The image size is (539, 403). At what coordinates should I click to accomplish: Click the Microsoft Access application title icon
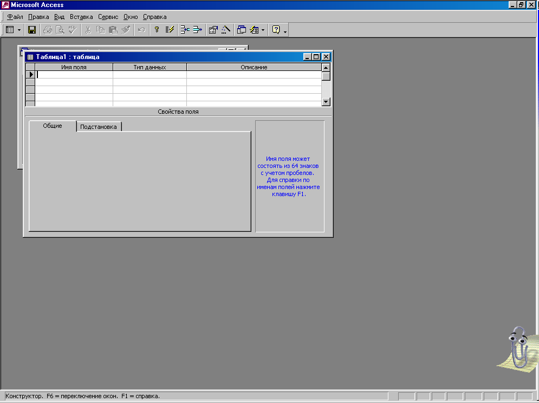tap(5, 5)
